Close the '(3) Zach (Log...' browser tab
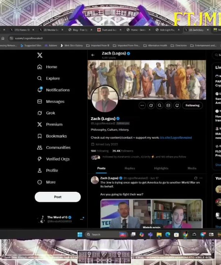221x265 pixels. (x=208, y=30)
